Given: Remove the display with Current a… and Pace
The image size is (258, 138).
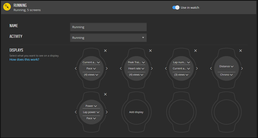Looking at the screenshot, I should [105, 51].
